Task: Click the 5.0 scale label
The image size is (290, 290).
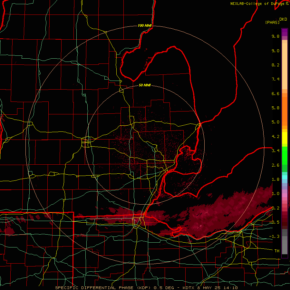Action: [275, 122]
